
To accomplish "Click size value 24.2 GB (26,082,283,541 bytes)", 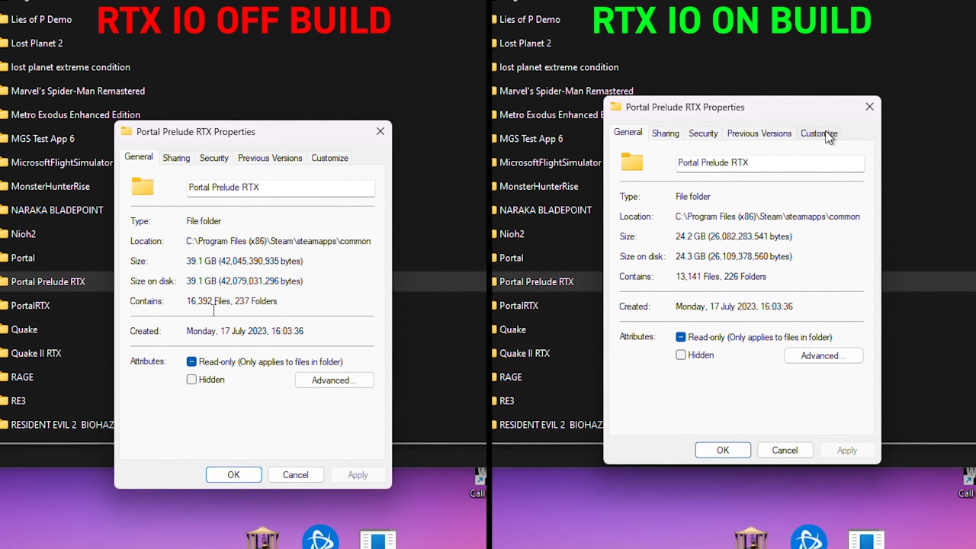I will coord(734,236).
